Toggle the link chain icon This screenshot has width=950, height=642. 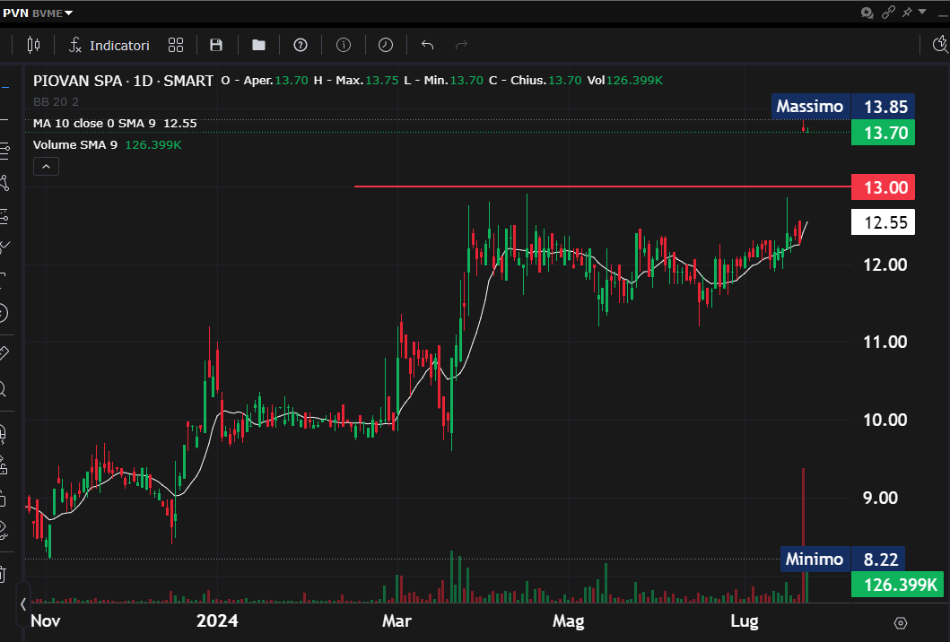[888, 13]
